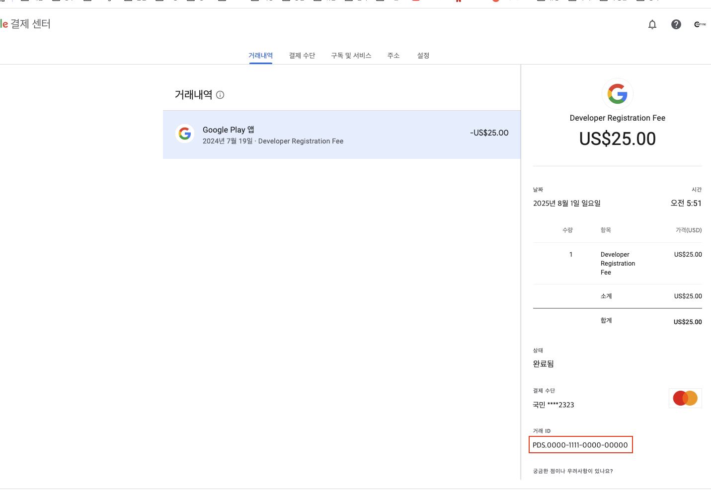Click the large Google logo in details panel

(x=618, y=94)
